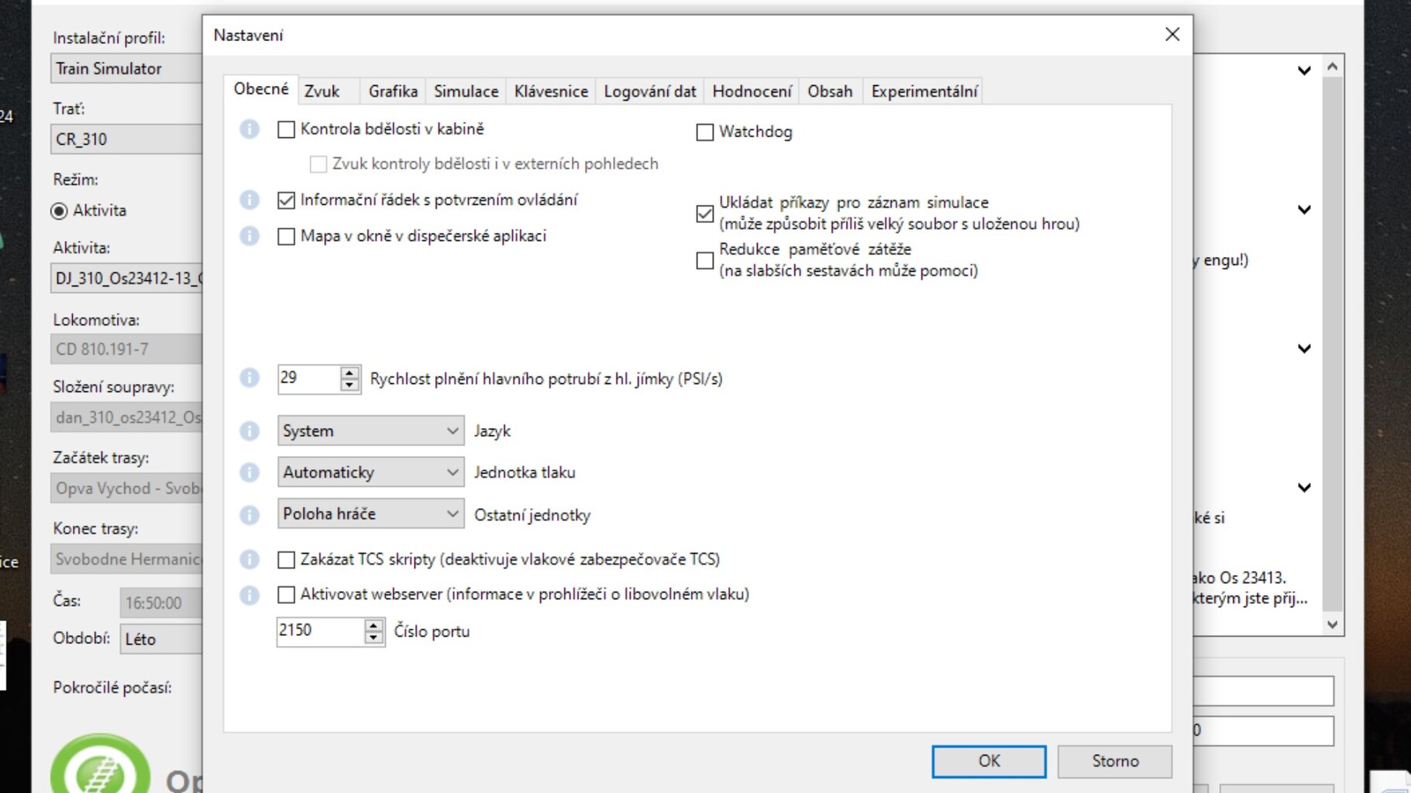Open the Jazyk language dropdown
This screenshot has height=793, width=1411.
(x=370, y=431)
